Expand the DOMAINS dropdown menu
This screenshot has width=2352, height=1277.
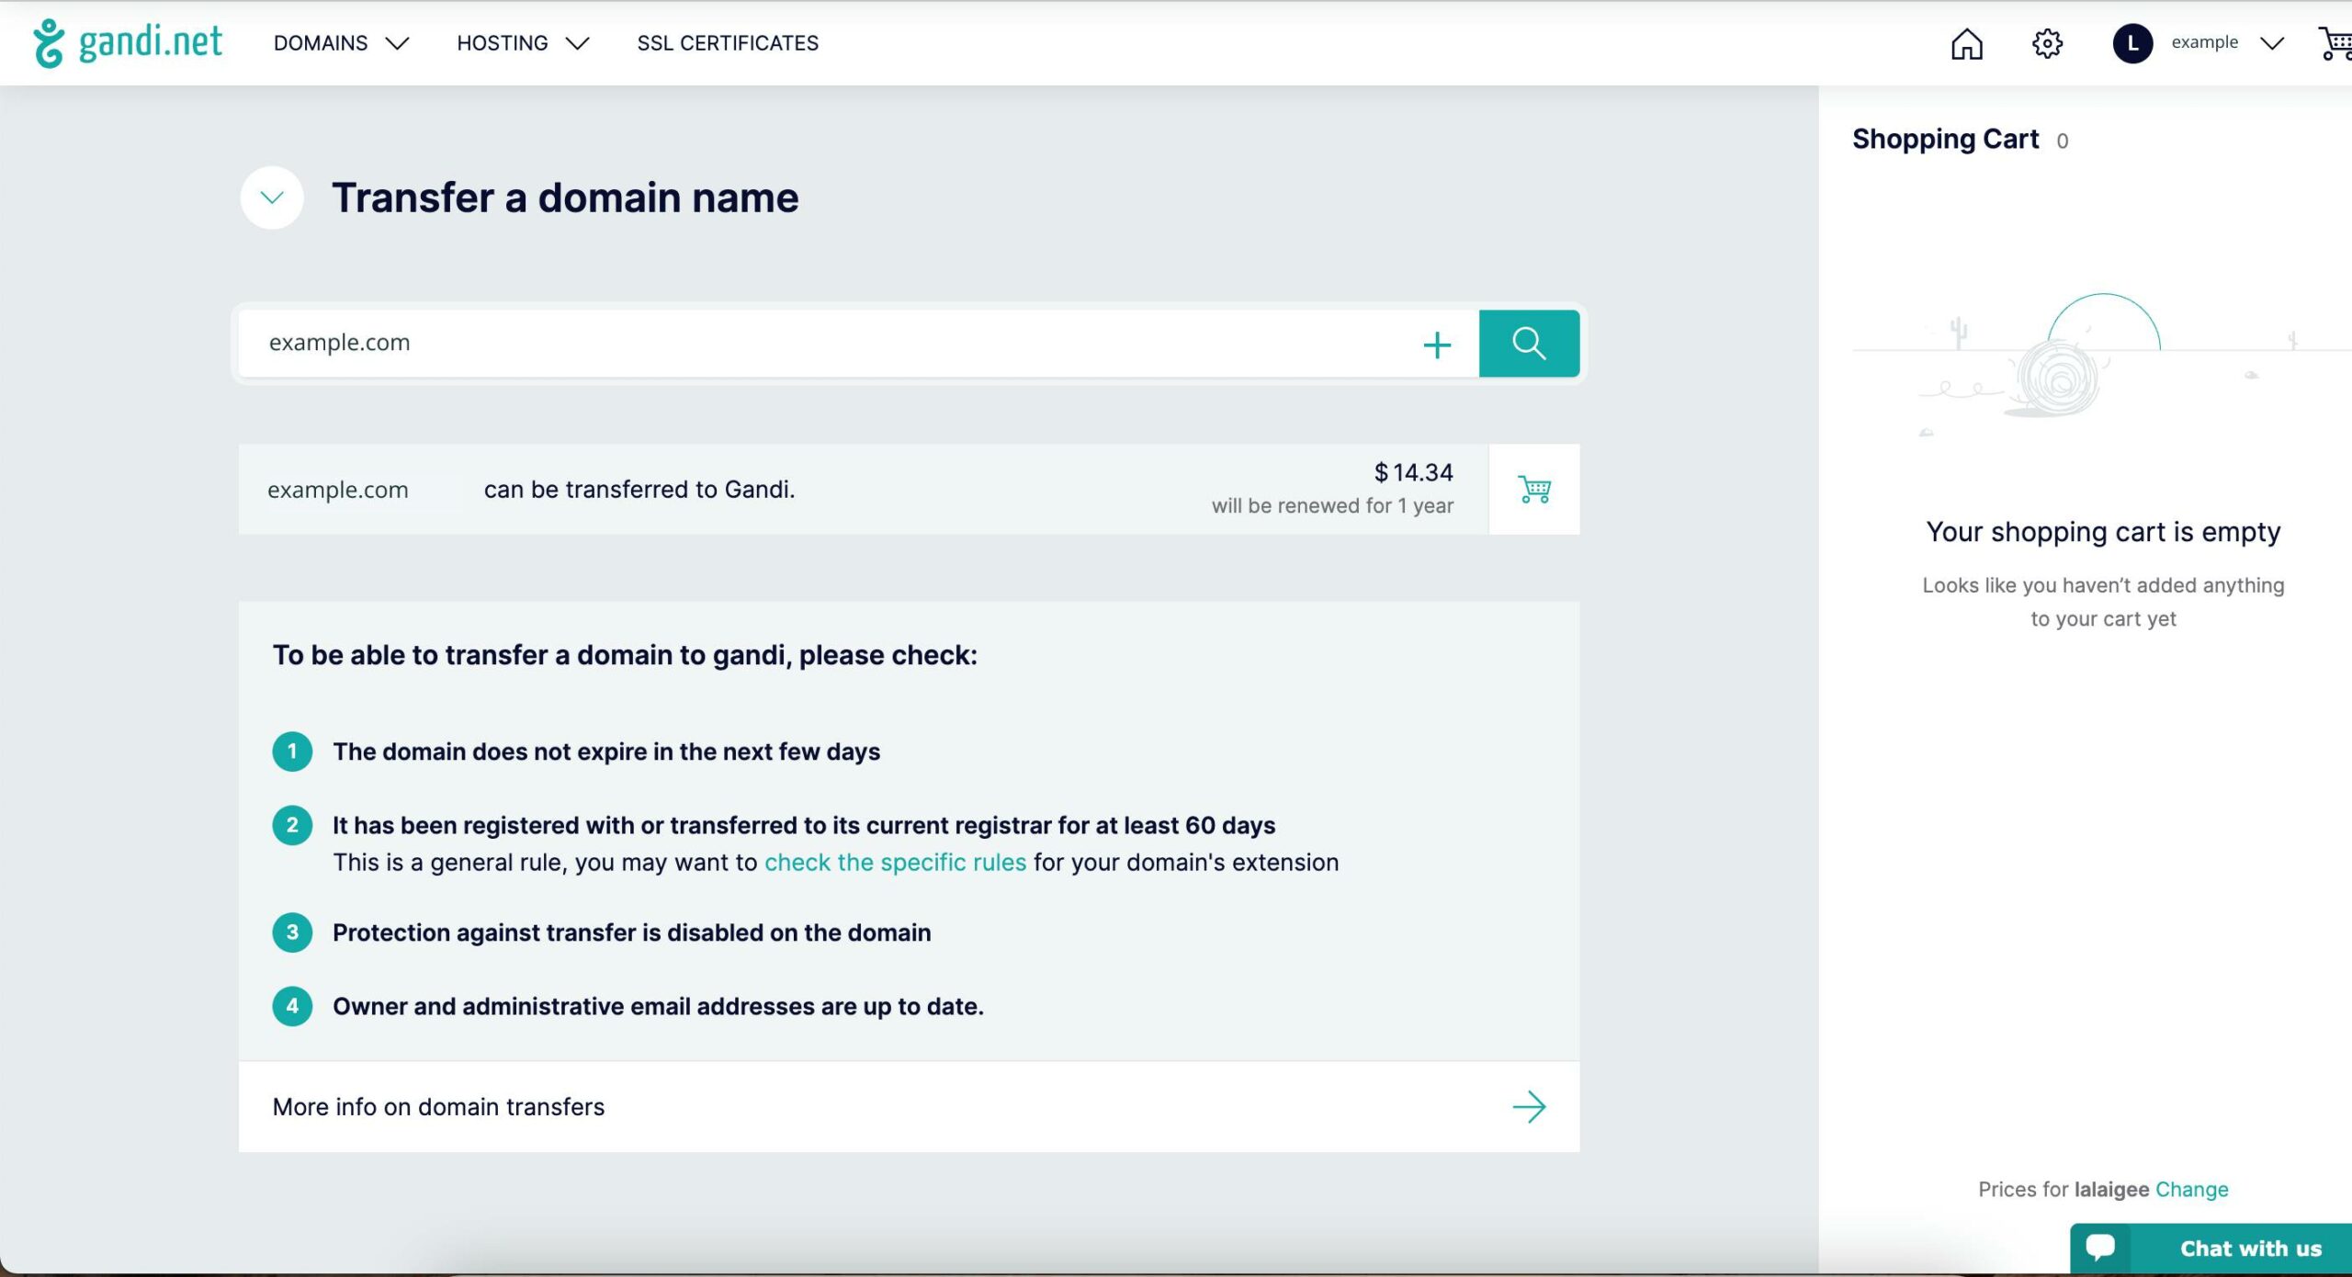341,43
